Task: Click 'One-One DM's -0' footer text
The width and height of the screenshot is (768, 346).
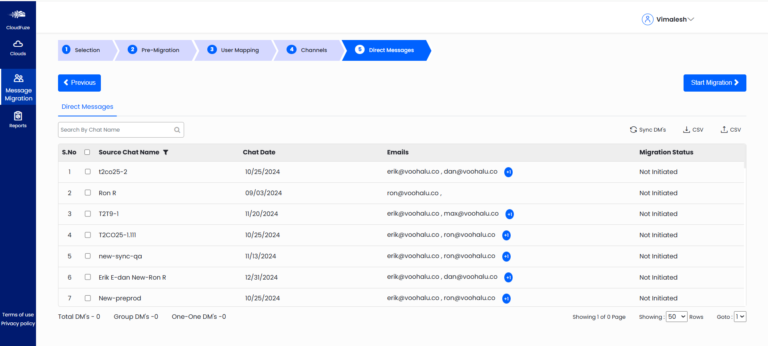Action: [x=199, y=317]
